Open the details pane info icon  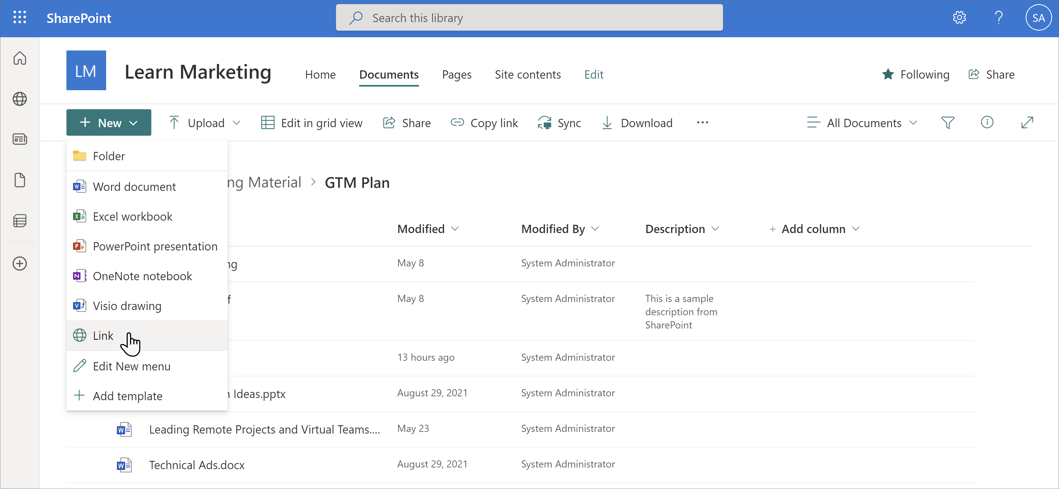[x=987, y=122]
